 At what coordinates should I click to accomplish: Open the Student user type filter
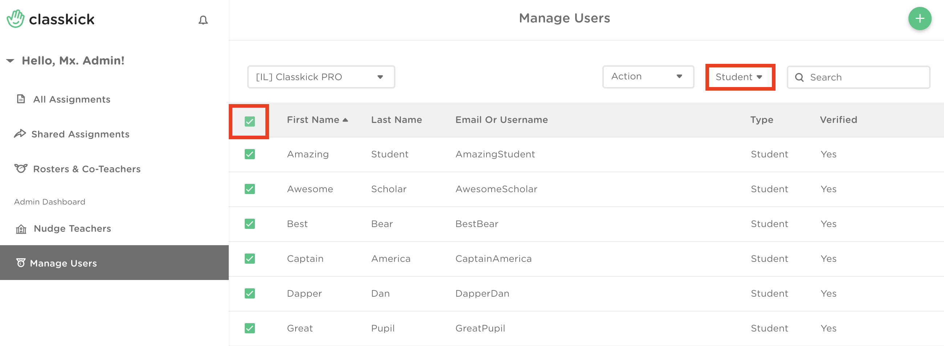tap(740, 77)
